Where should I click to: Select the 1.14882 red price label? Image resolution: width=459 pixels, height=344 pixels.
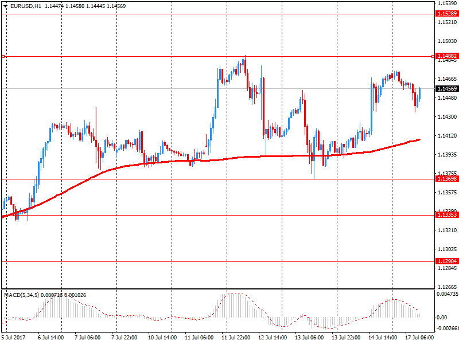447,56
